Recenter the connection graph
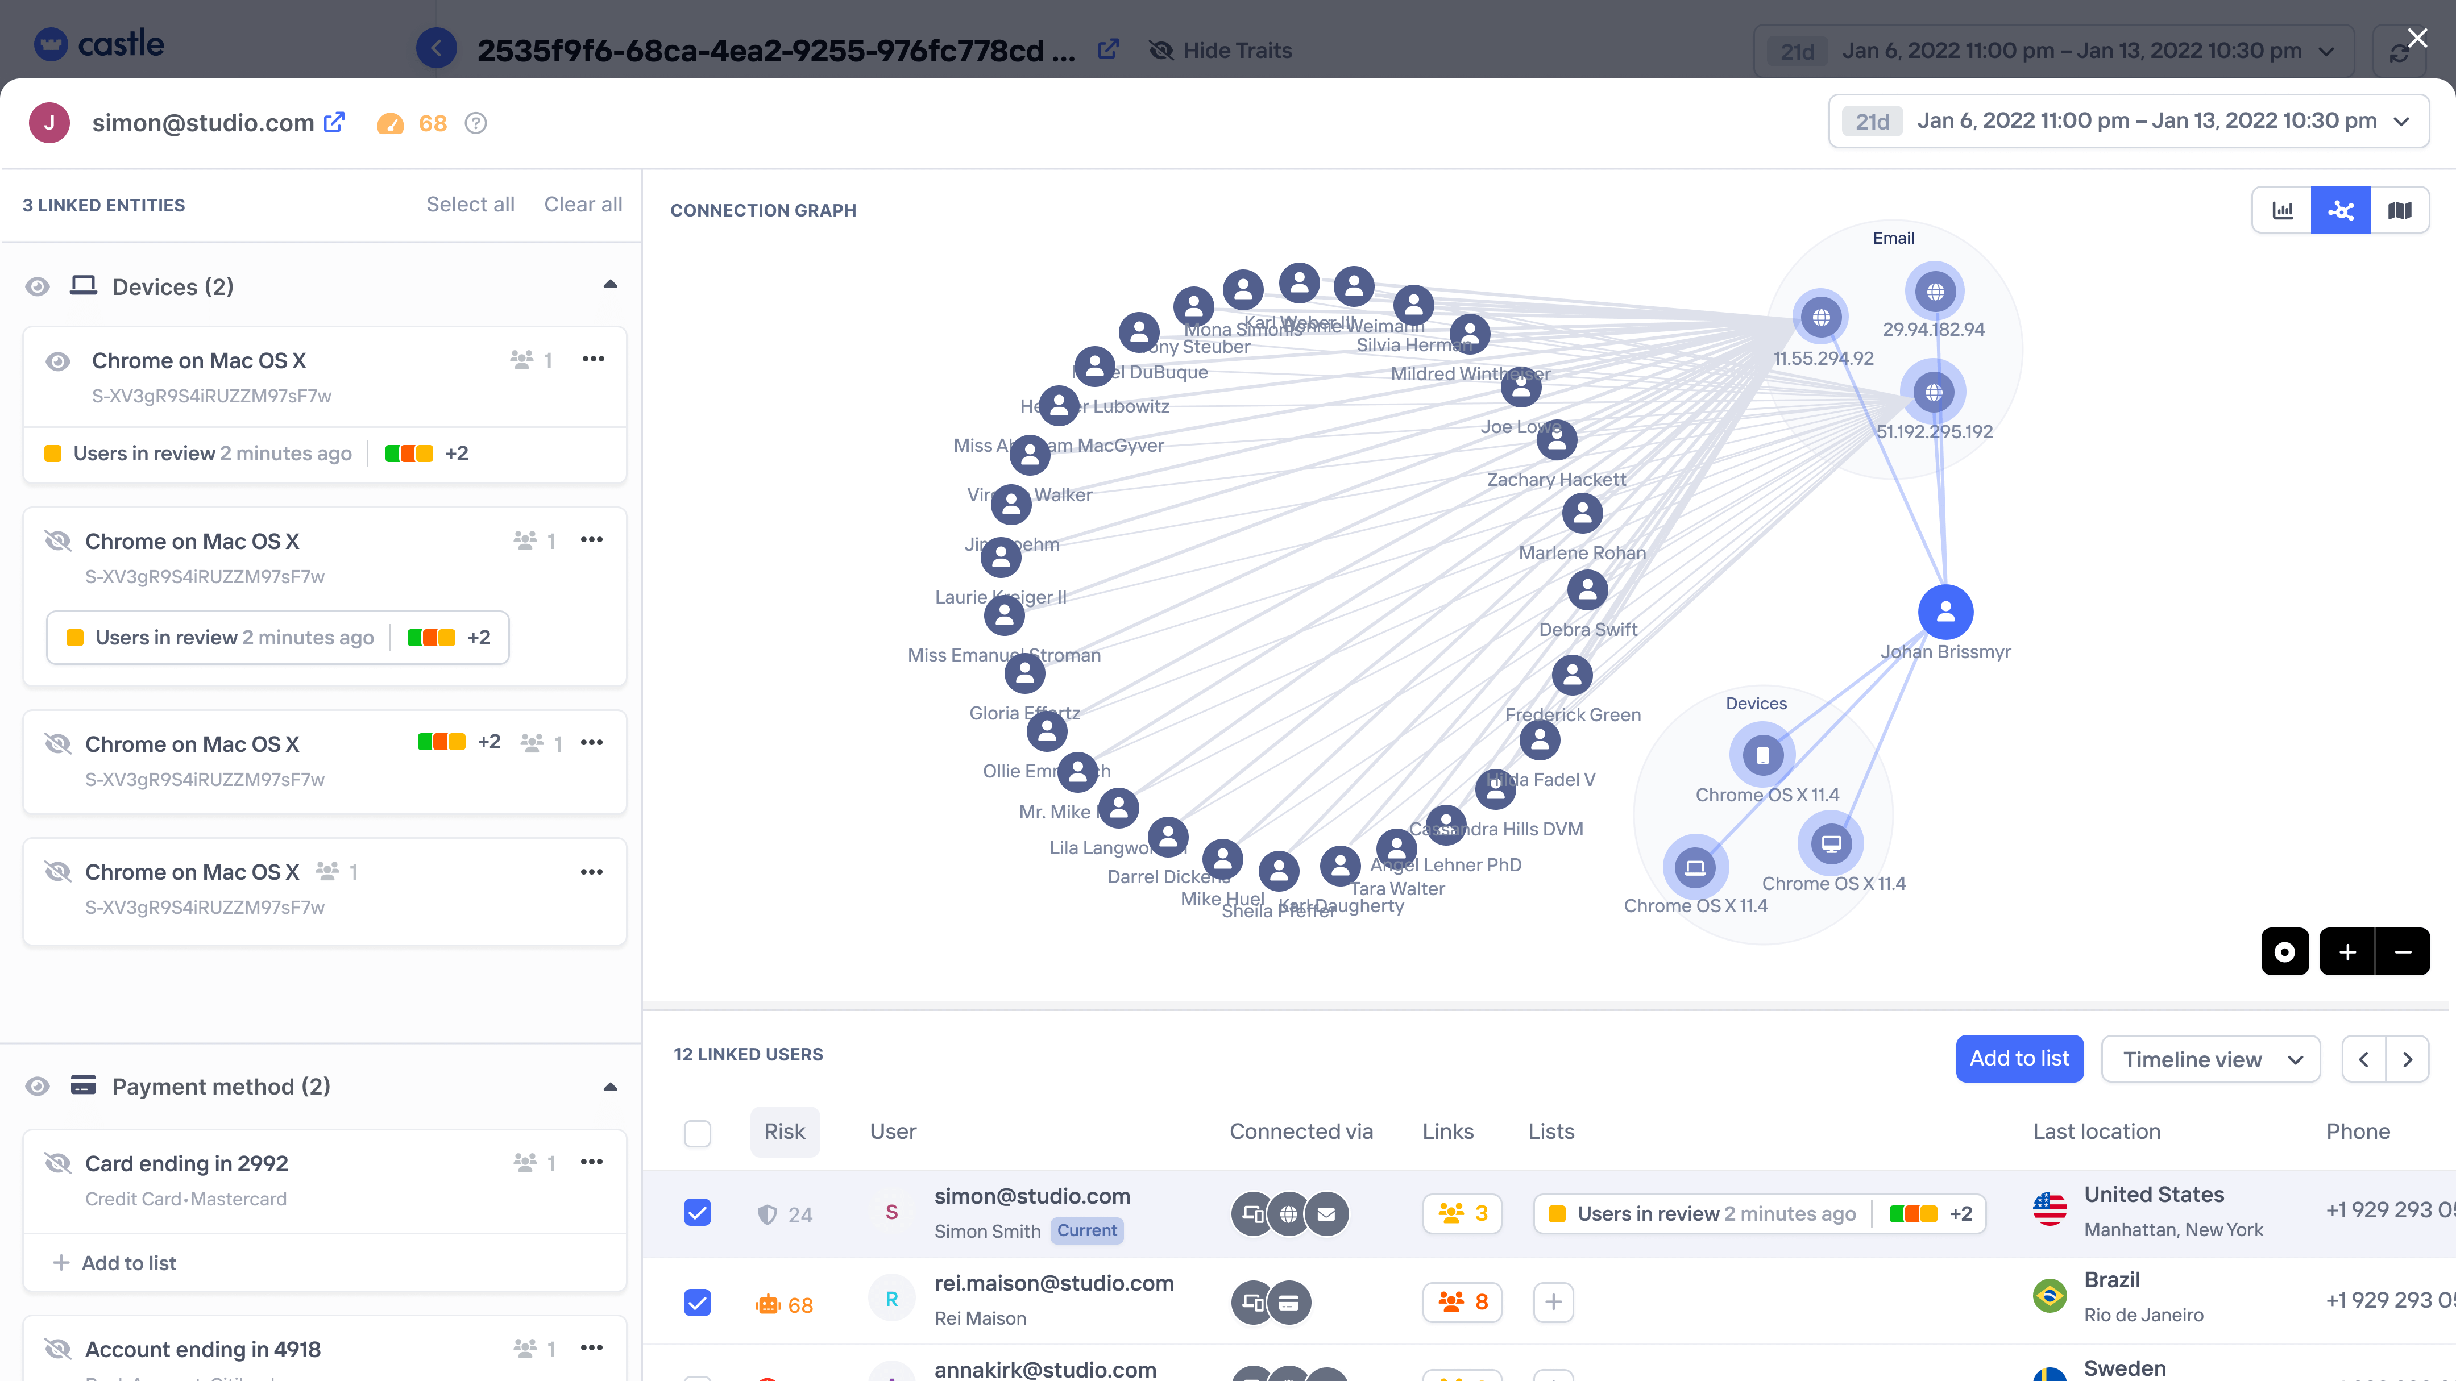 pos(2285,951)
